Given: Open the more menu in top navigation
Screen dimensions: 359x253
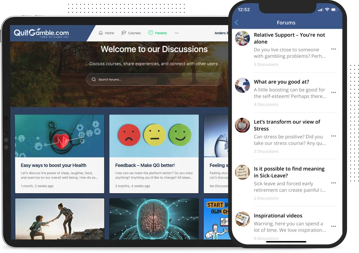Looking at the screenshot, I should click(x=177, y=33).
